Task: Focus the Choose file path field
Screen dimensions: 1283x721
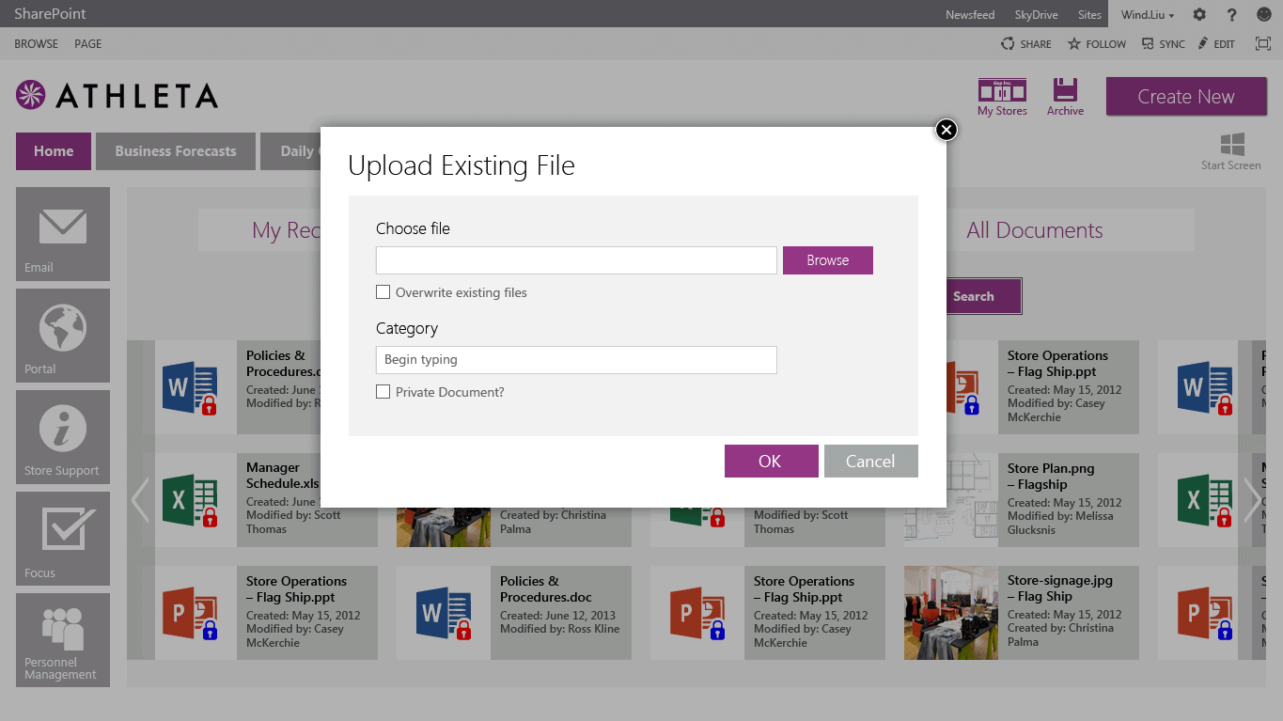Action: pos(576,260)
